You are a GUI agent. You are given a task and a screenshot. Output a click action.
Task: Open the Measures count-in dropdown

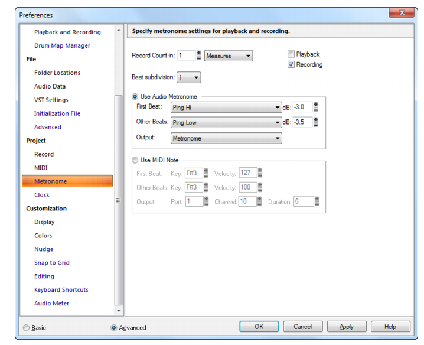[229, 56]
